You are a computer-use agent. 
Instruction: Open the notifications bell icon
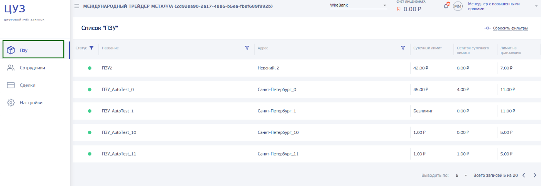tap(446, 6)
